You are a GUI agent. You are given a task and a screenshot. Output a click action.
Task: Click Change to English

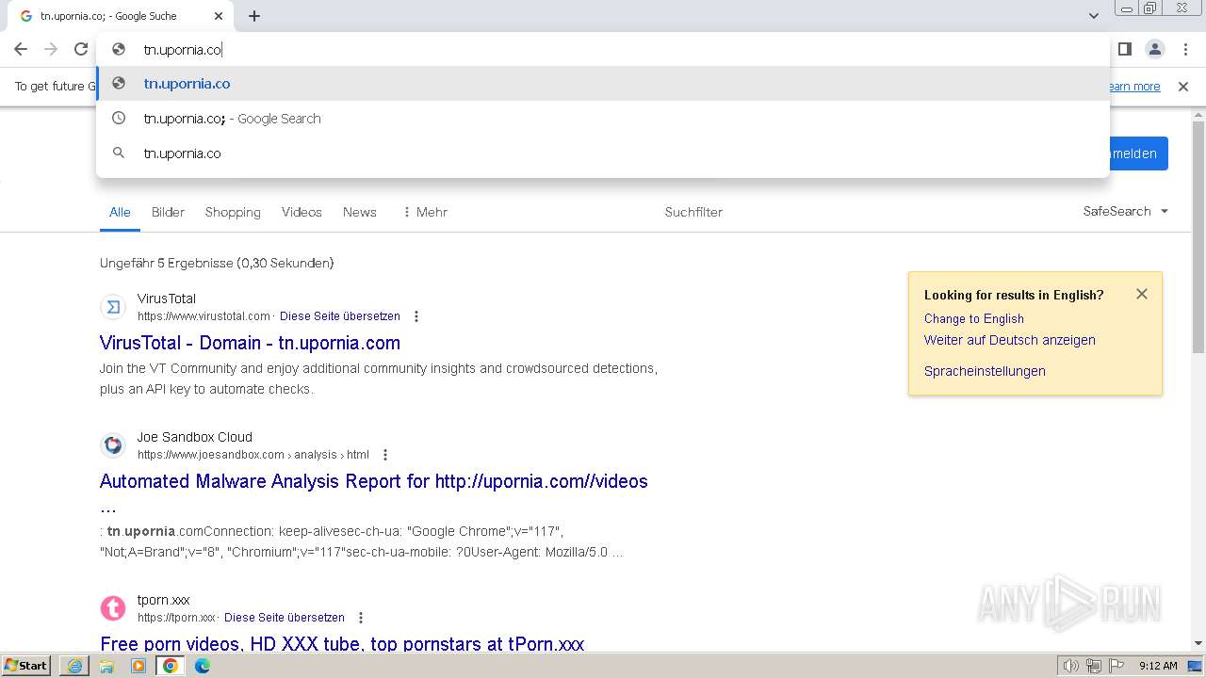click(x=973, y=318)
